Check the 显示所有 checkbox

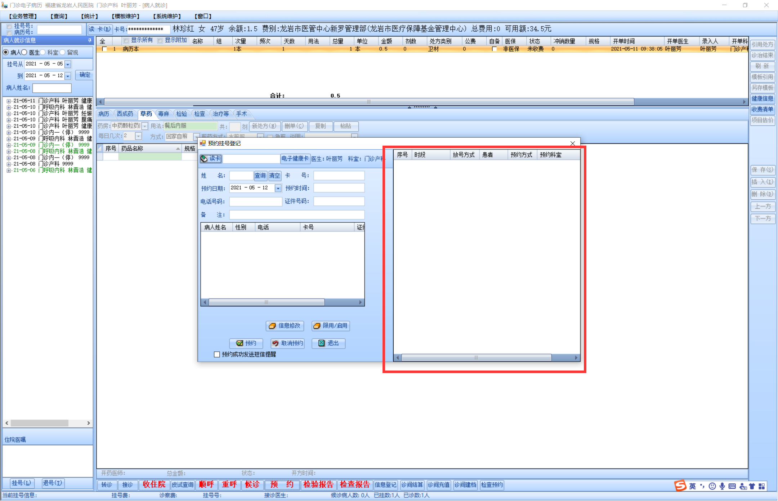126,41
